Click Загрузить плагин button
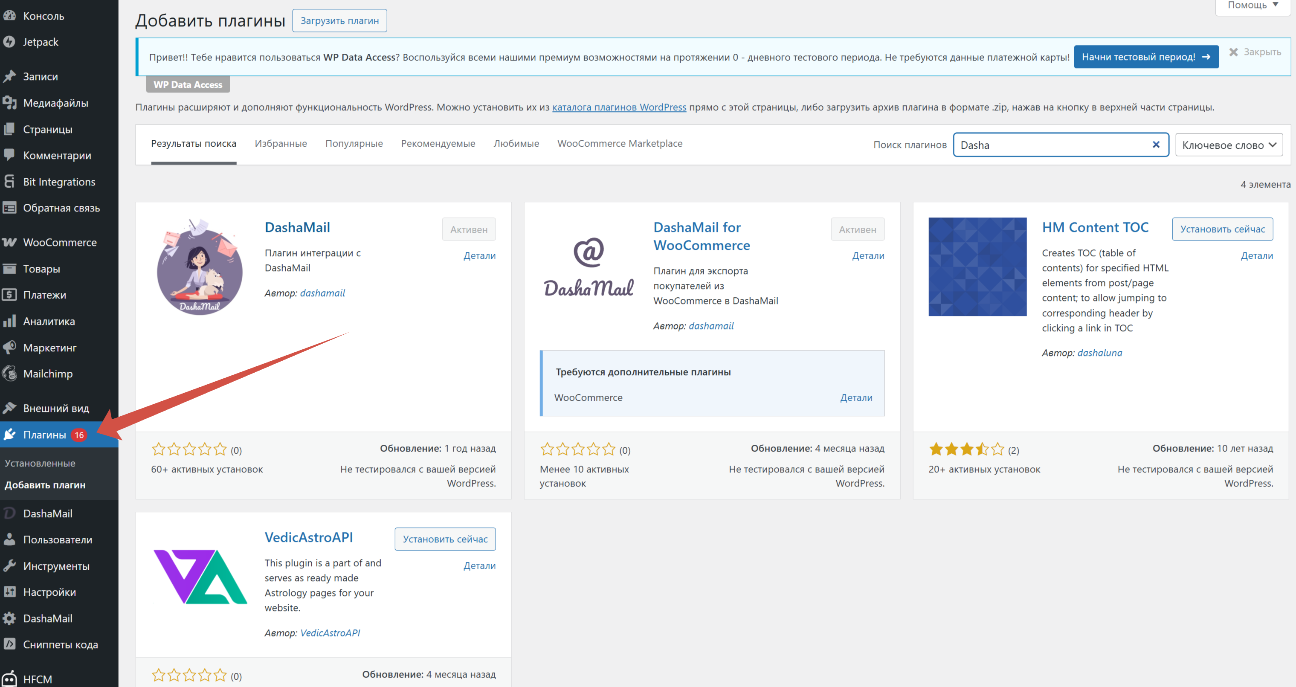The width and height of the screenshot is (1296, 687). [339, 20]
